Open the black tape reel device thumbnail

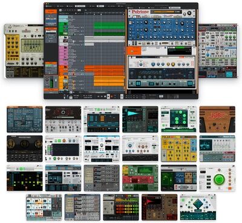click(x=25, y=148)
